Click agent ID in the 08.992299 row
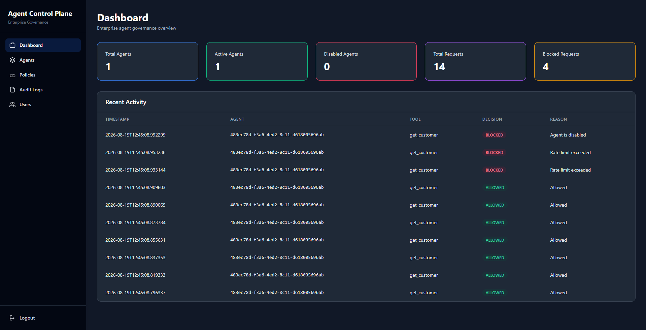646x330 pixels. [x=277, y=135]
